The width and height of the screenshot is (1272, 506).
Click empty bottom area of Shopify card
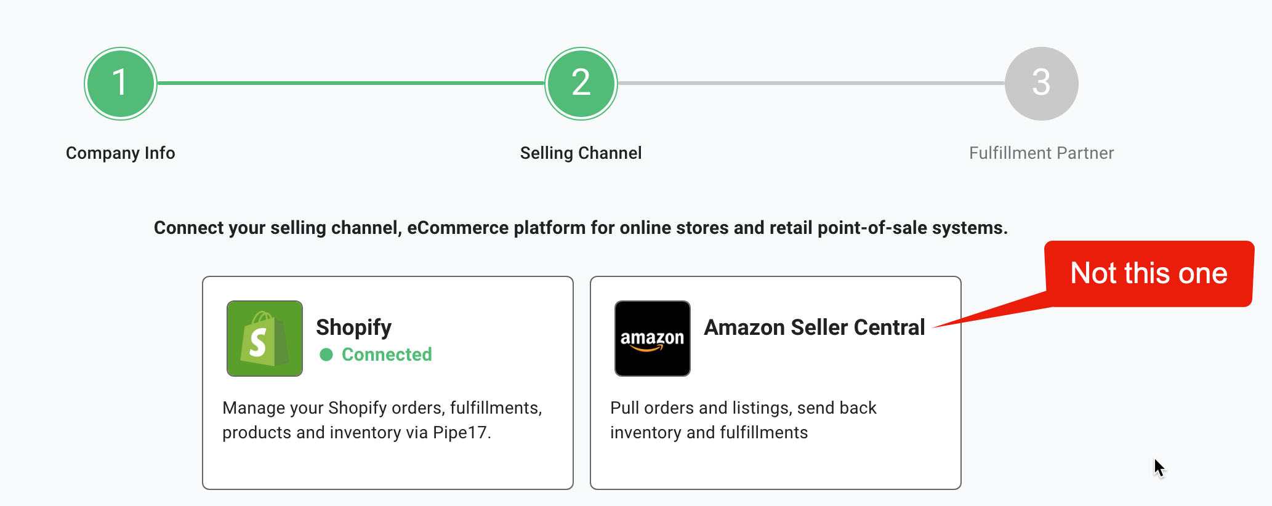pyautogui.click(x=388, y=467)
